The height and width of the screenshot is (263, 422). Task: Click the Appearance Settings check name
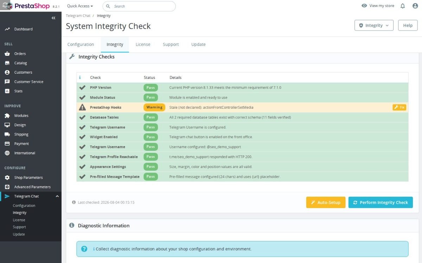click(108, 167)
